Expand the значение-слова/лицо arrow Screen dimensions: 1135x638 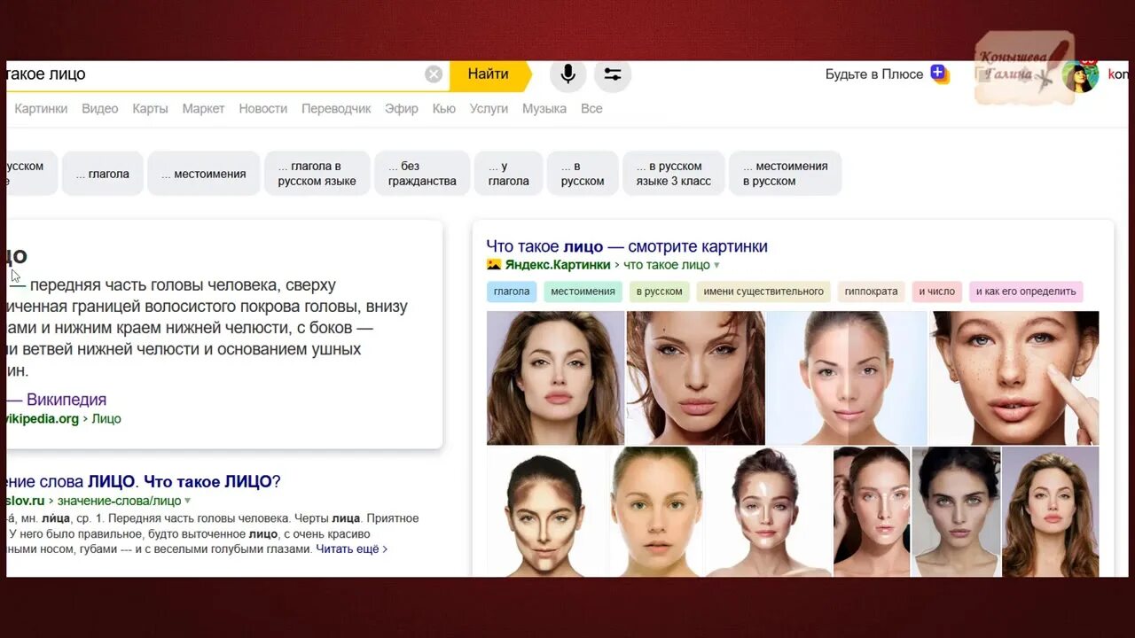click(187, 502)
